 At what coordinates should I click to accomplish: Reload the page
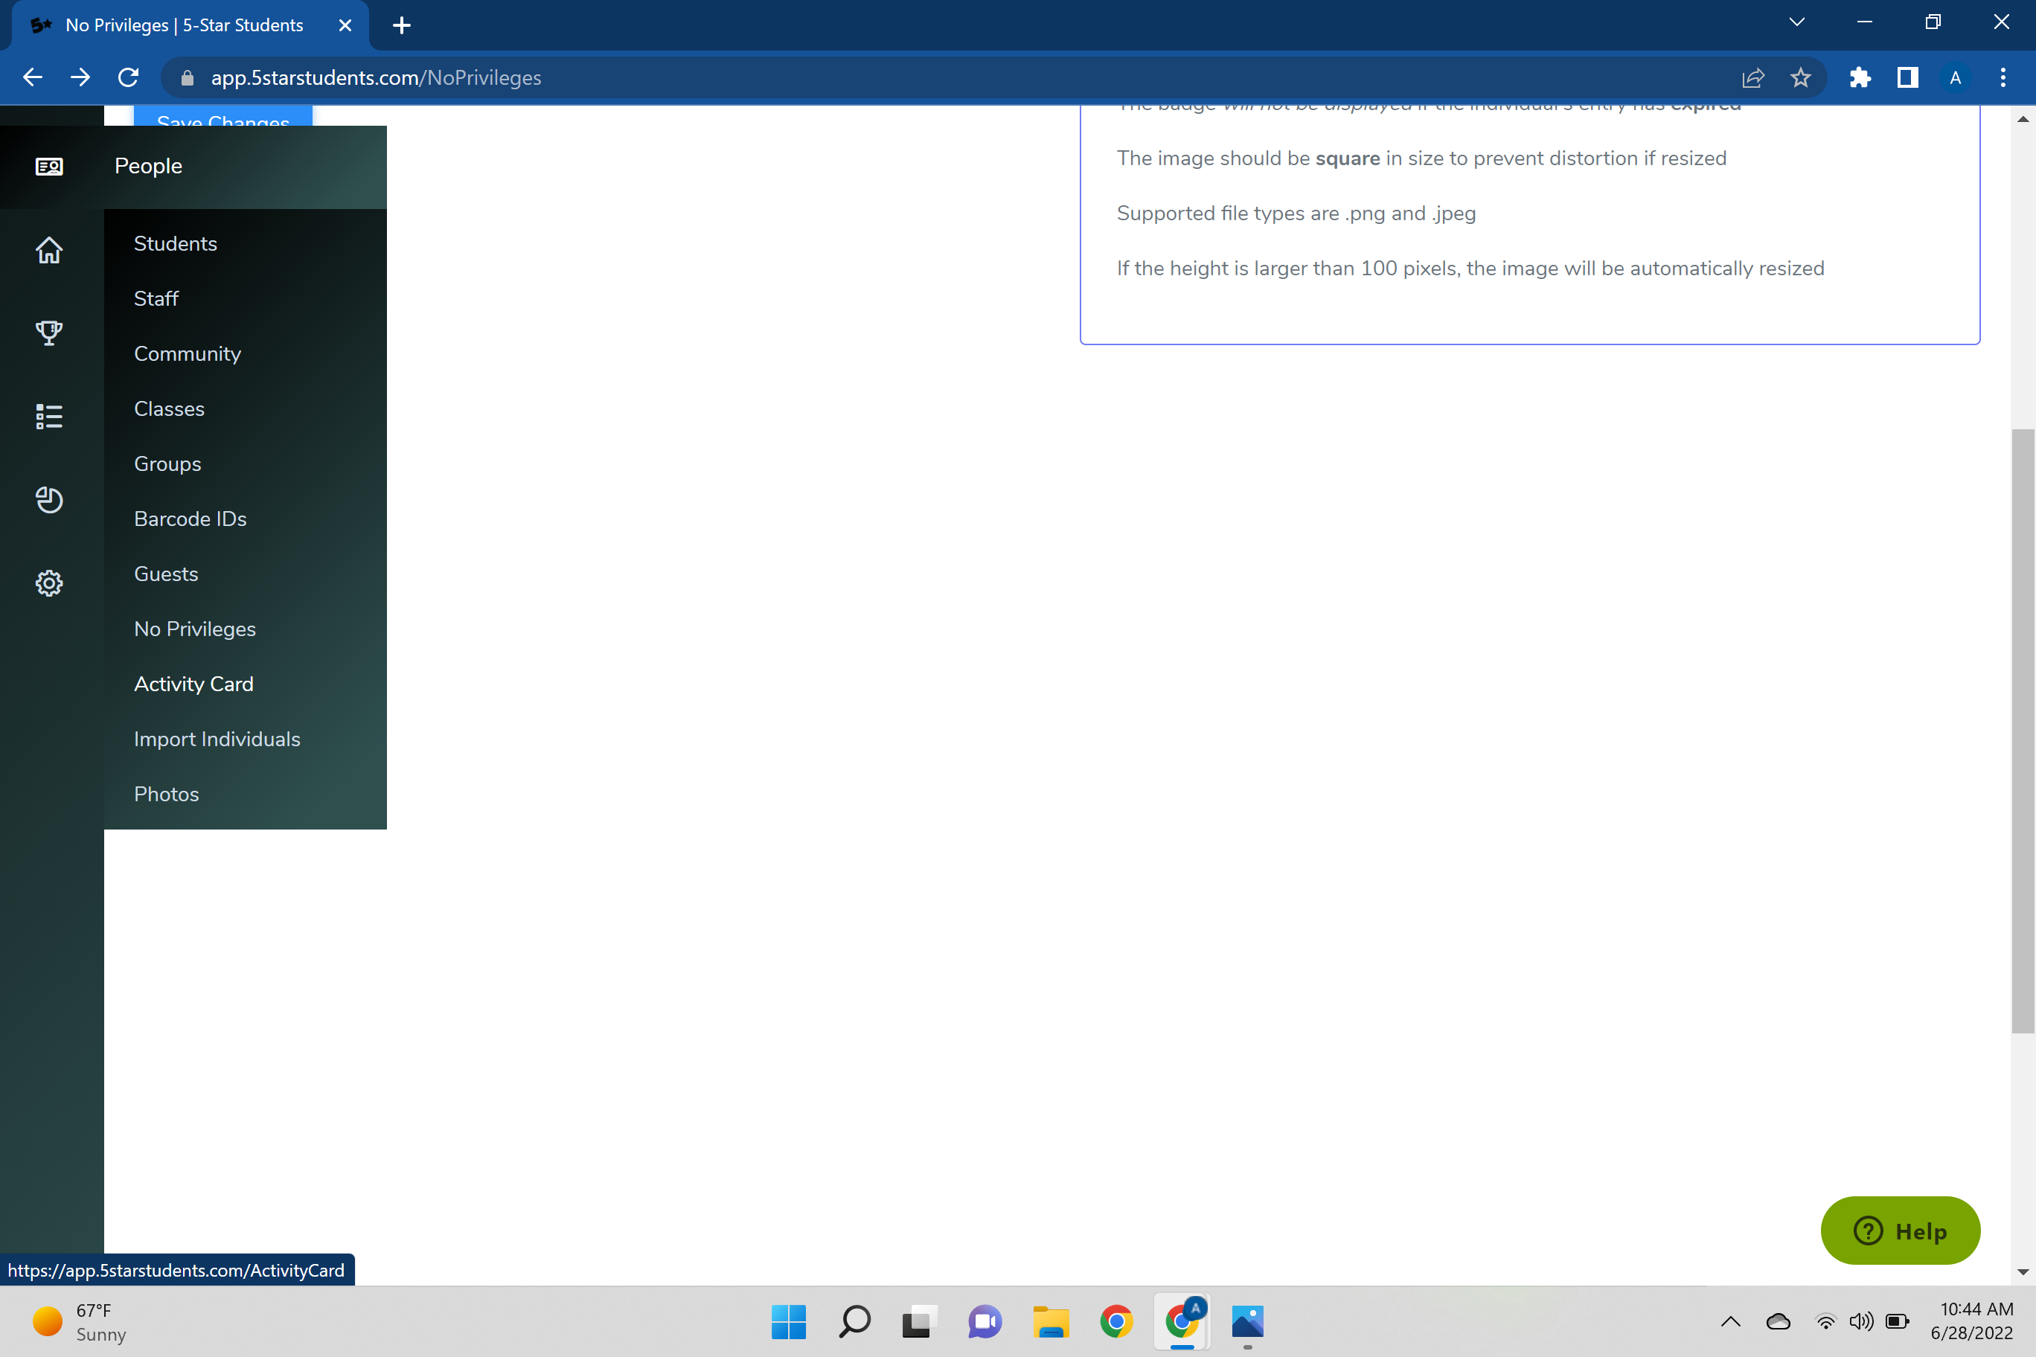click(x=128, y=78)
